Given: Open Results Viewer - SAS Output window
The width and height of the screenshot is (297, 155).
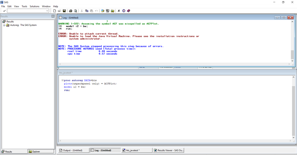Looking at the screenshot, I should (169, 150).
